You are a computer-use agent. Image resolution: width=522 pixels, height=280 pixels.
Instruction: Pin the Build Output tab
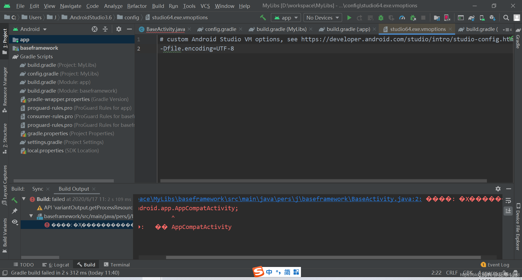pos(15,211)
